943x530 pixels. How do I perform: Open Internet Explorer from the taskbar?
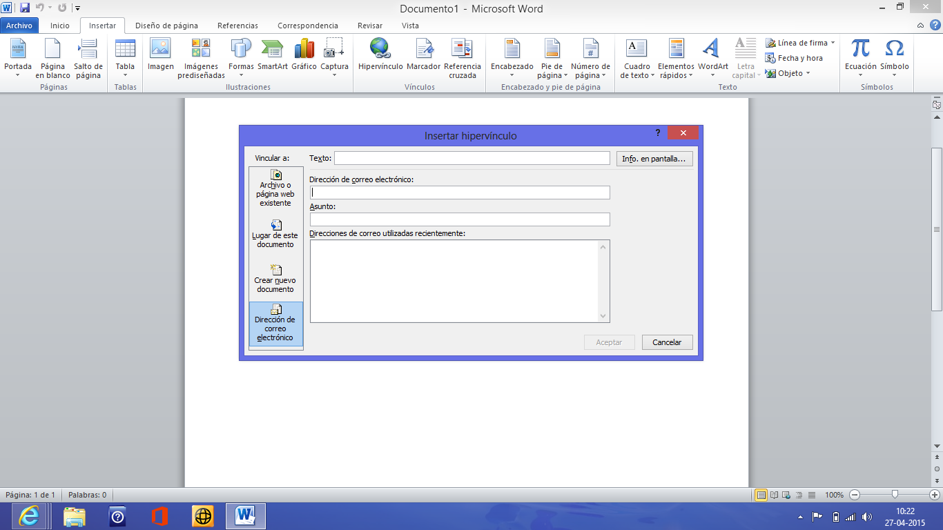[29, 516]
